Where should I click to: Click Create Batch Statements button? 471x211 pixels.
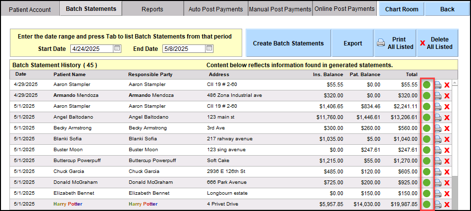point(288,43)
